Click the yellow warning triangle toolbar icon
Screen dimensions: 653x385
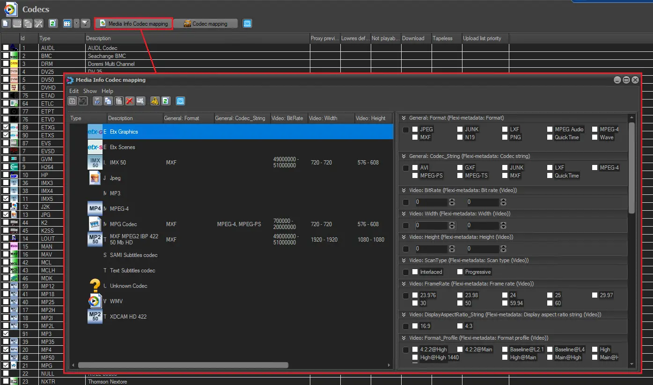point(155,101)
